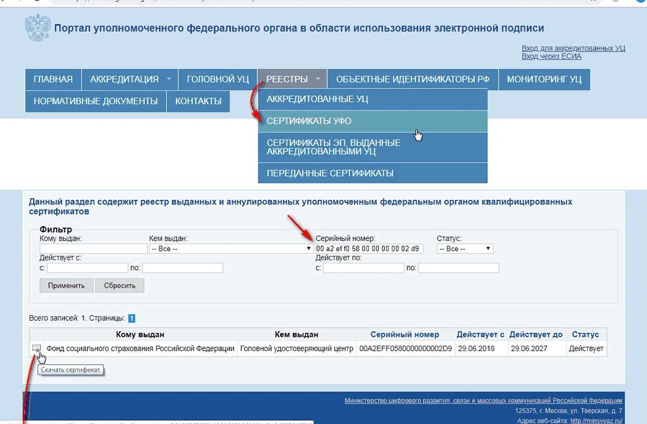
Task: Click the portal title heading
Action: tap(299, 28)
